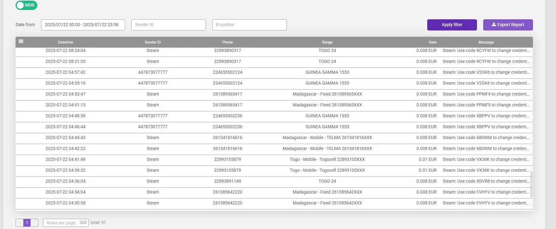Select Steam sender in 04:36:04 row
This screenshot has width=556, height=229.
pyautogui.click(x=153, y=181)
